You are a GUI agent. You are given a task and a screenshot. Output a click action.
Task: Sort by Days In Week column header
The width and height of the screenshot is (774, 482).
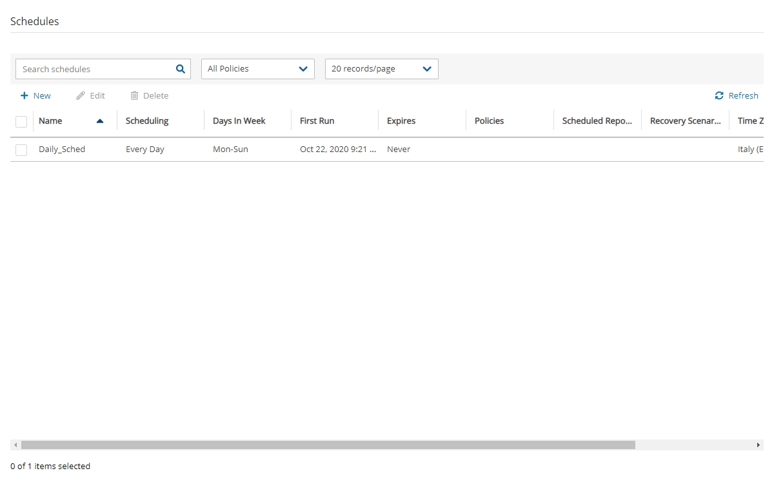tap(239, 120)
